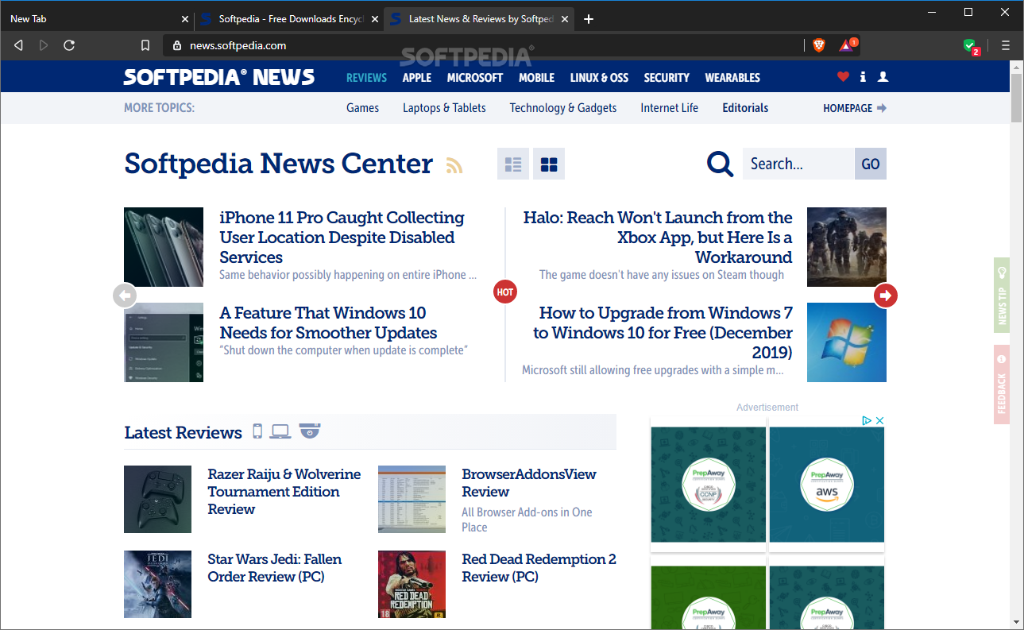Screen dimensions: 1024x630
Task: Open the user account icon
Action: pos(883,77)
